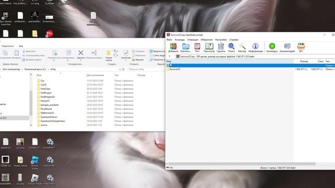Click Вырезать (Cut) in the Explorer ribbon
Screen dimensions: 335x188
click(x=29, y=51)
